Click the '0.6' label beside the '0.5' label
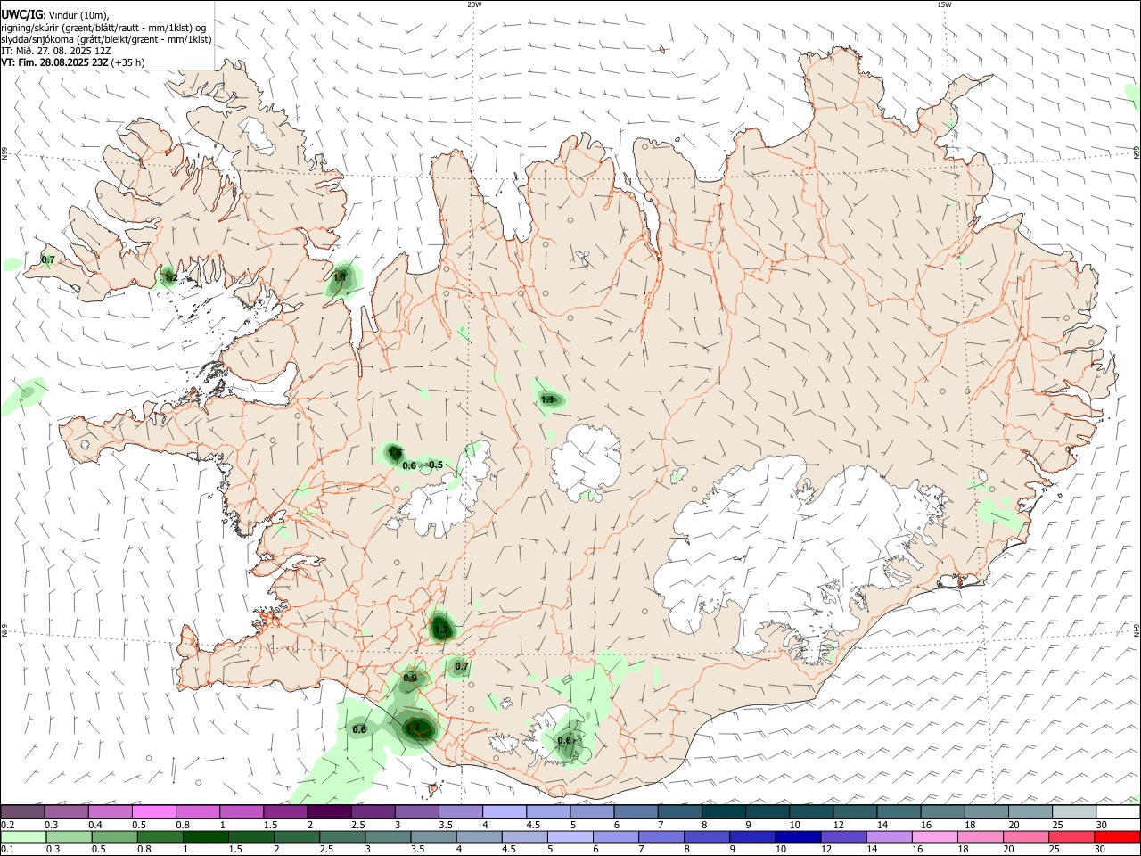This screenshot has height=856, width=1141. (x=409, y=465)
